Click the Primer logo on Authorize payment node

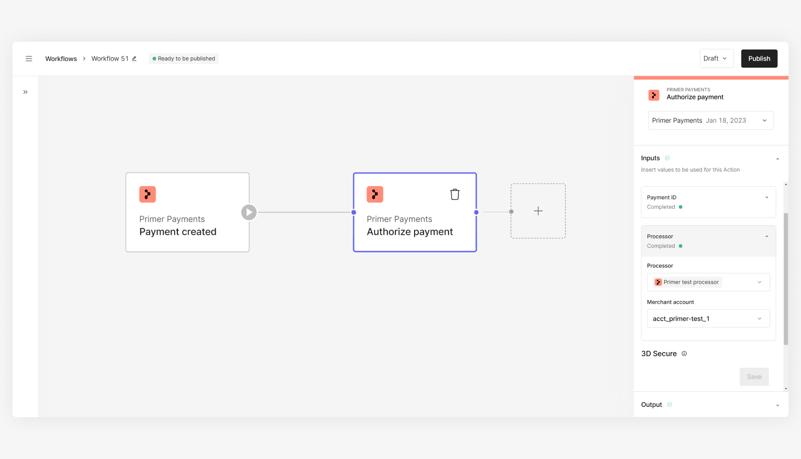[375, 194]
